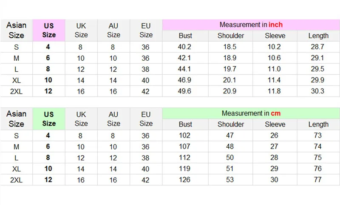This screenshot has height=205, width=340.
Task: Click the 48 shoulder cell
Action: (231, 147)
